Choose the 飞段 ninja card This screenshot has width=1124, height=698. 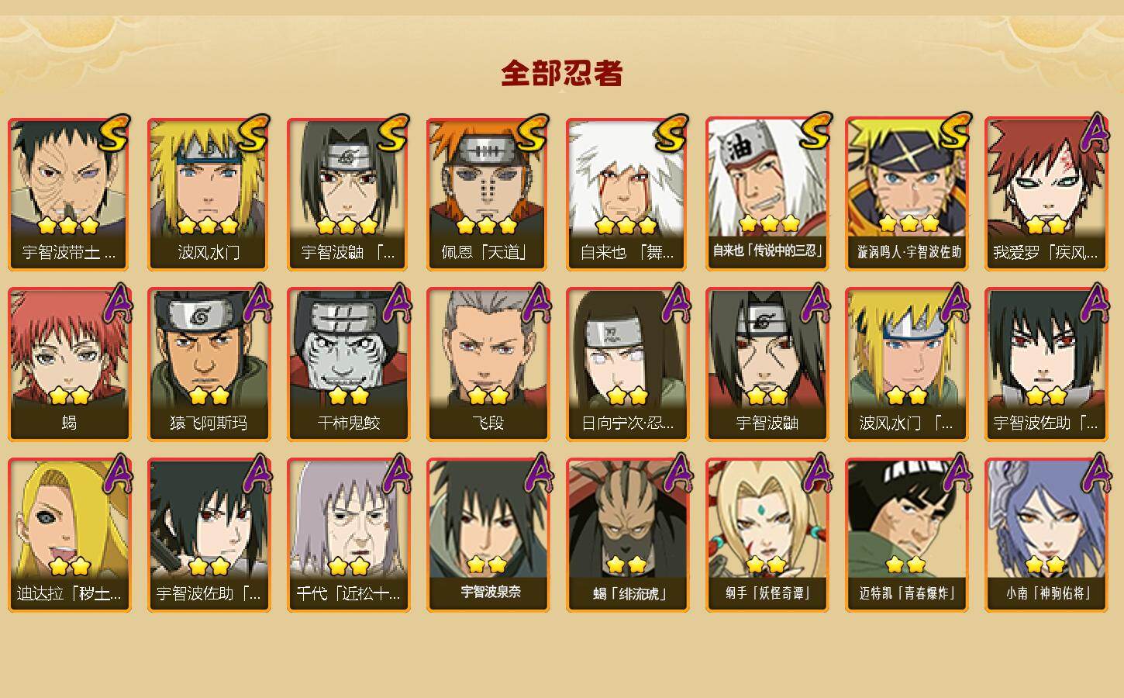pos(488,365)
